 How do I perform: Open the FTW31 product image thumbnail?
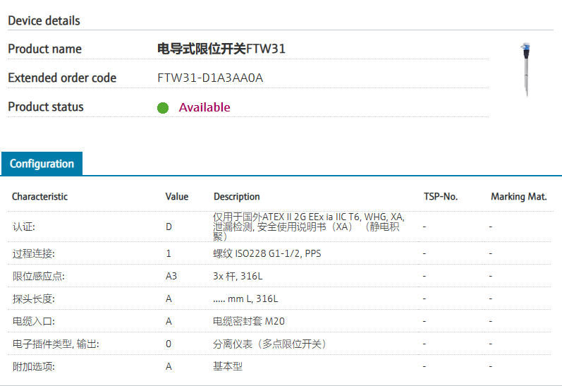pos(527,69)
